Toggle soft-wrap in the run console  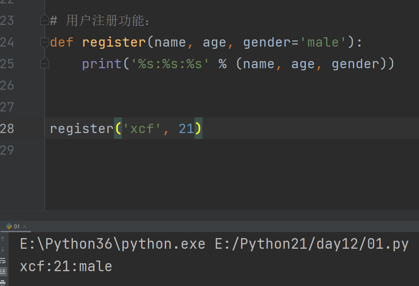(3, 261)
